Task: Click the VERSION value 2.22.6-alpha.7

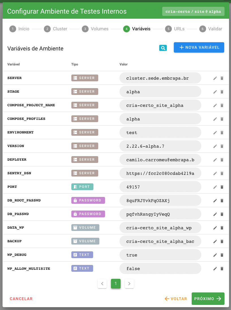Action: [160, 146]
